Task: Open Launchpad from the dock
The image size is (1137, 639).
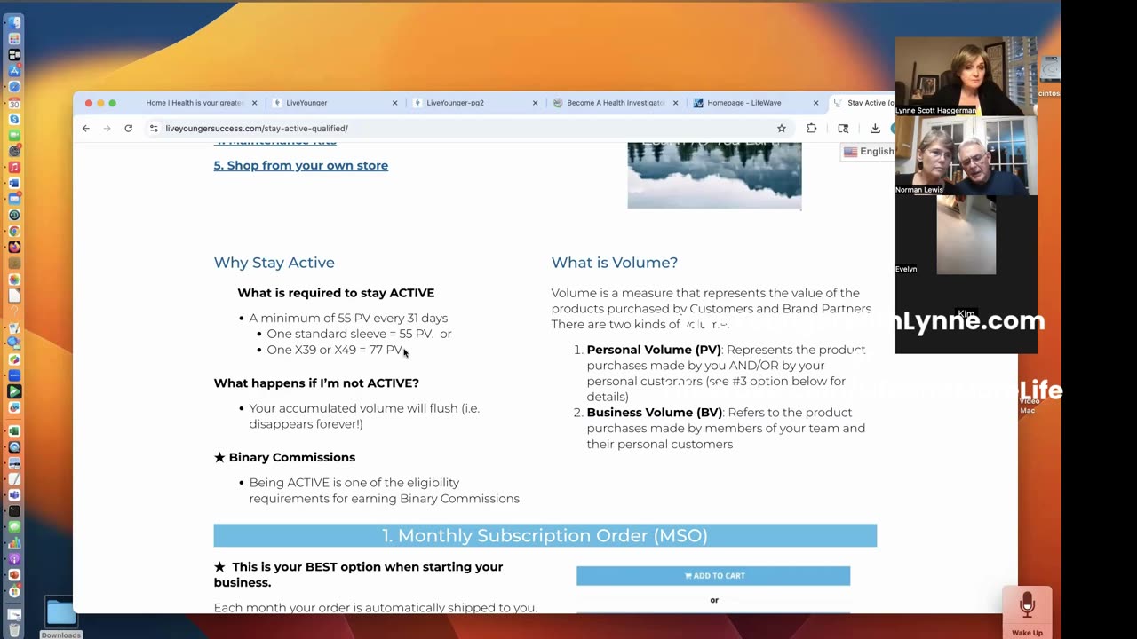Action: point(14,39)
